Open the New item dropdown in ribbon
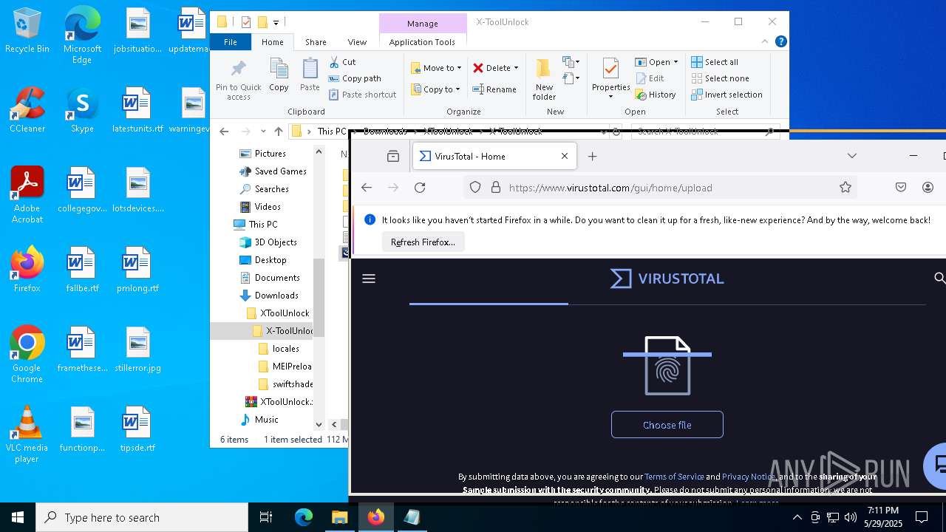Viewport: 946px width, 532px height. click(571, 62)
